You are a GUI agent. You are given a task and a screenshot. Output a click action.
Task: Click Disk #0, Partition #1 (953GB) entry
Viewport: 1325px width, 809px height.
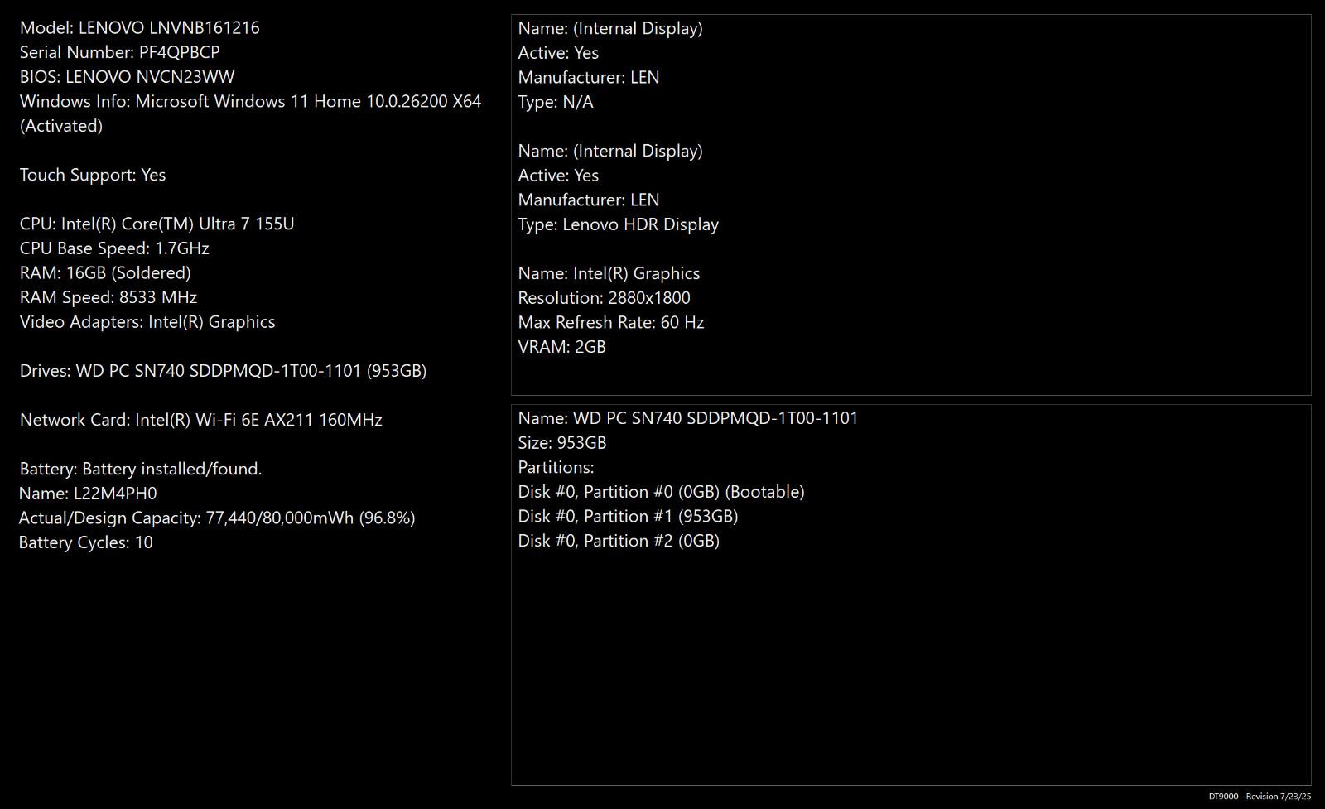coord(628,517)
